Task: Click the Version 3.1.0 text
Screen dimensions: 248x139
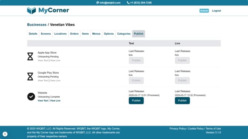Action: tap(214, 132)
